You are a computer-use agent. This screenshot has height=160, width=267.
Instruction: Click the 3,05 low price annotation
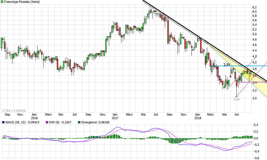point(236,99)
